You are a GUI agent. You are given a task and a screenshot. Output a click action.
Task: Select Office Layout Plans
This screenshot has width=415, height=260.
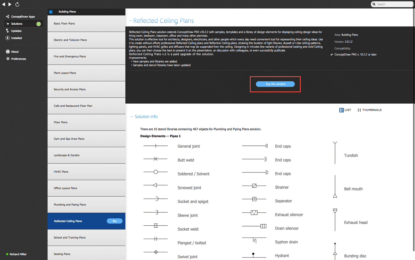(86, 188)
